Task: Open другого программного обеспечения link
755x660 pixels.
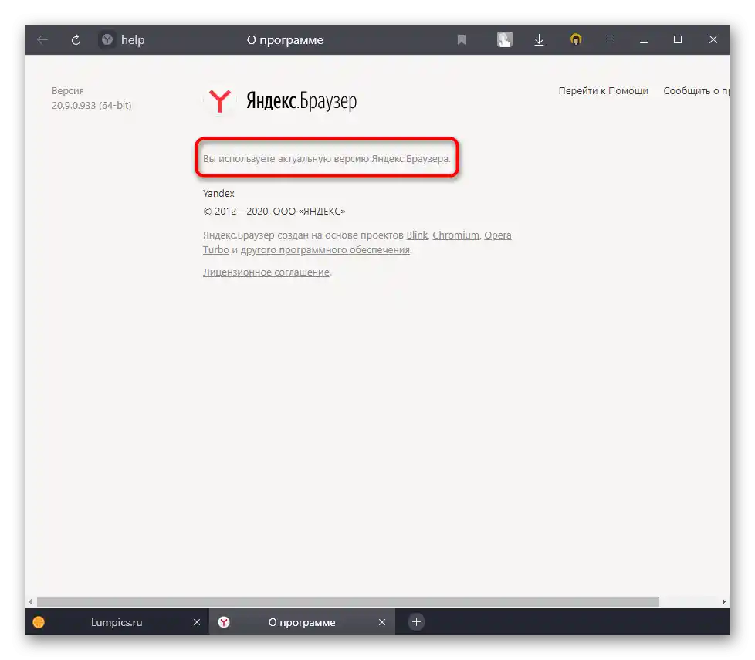Action: (326, 250)
